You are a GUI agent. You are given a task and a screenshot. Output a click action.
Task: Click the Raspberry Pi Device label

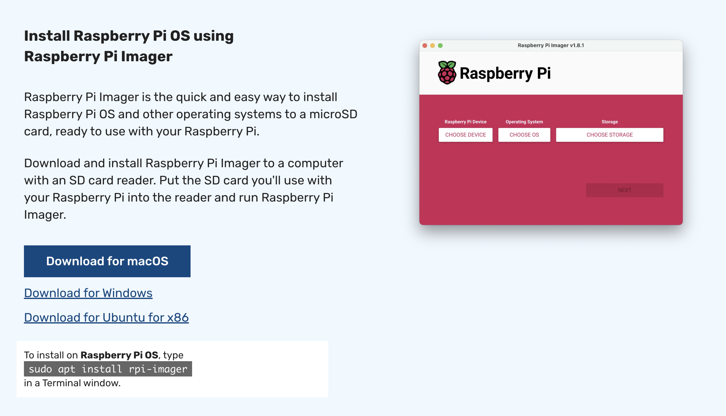pyautogui.click(x=465, y=122)
